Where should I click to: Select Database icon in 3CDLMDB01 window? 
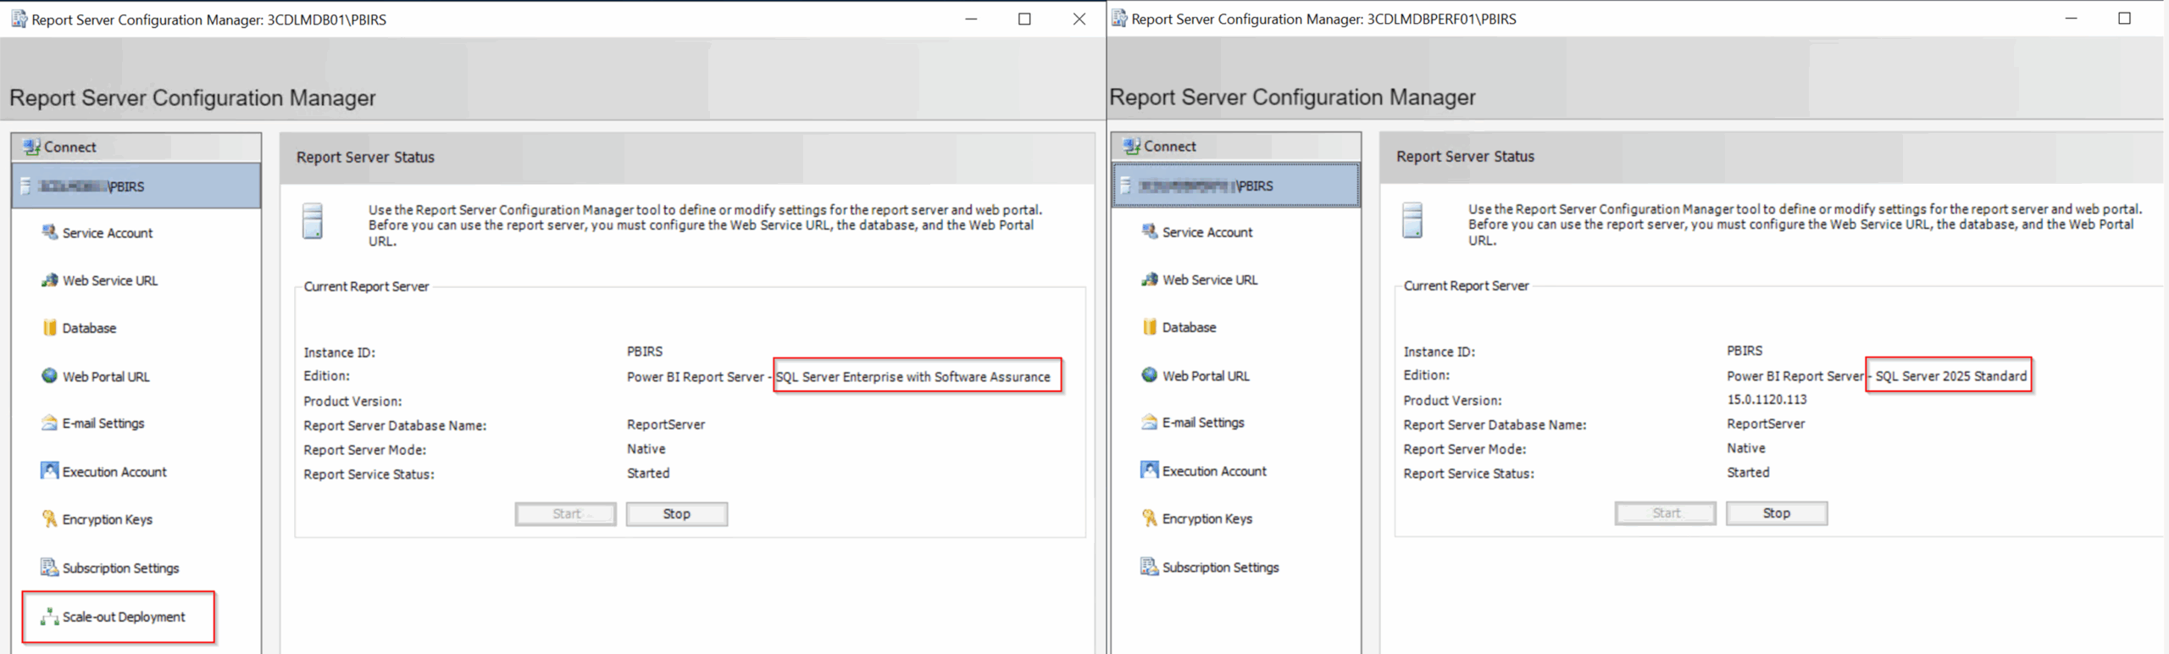point(50,328)
